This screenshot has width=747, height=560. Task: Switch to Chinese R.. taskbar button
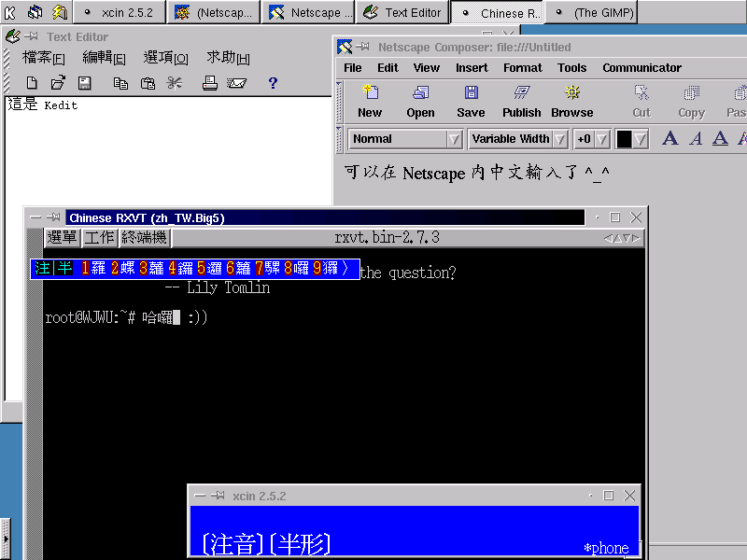[498, 12]
